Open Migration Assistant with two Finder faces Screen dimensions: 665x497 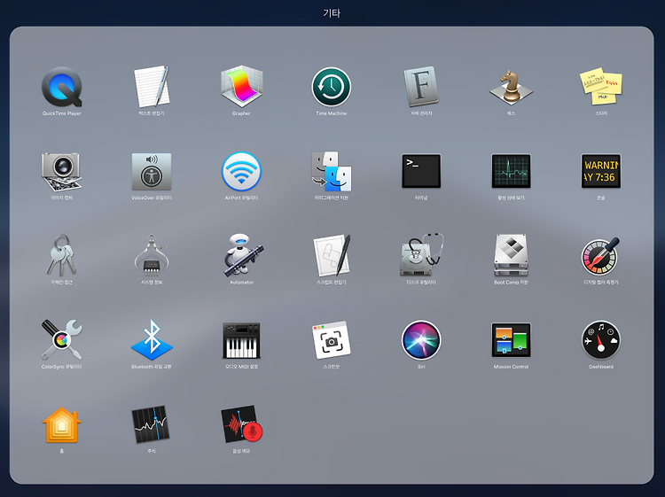point(332,171)
